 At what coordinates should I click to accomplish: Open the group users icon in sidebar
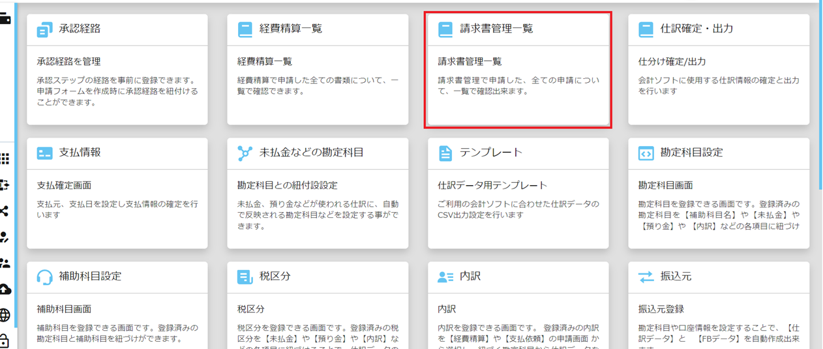tap(5, 263)
